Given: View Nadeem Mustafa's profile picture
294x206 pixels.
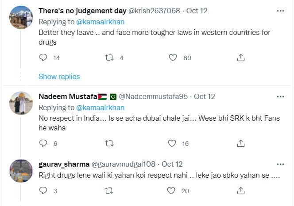Looking at the screenshot, I should pos(21,103).
